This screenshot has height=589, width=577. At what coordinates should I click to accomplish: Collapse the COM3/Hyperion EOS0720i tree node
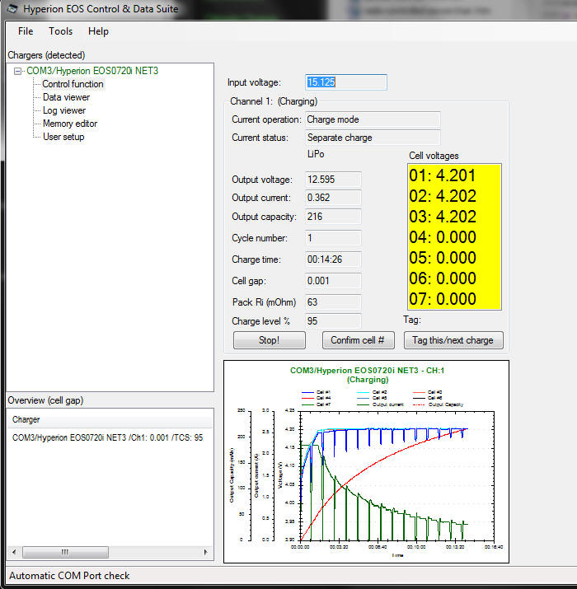(18, 71)
